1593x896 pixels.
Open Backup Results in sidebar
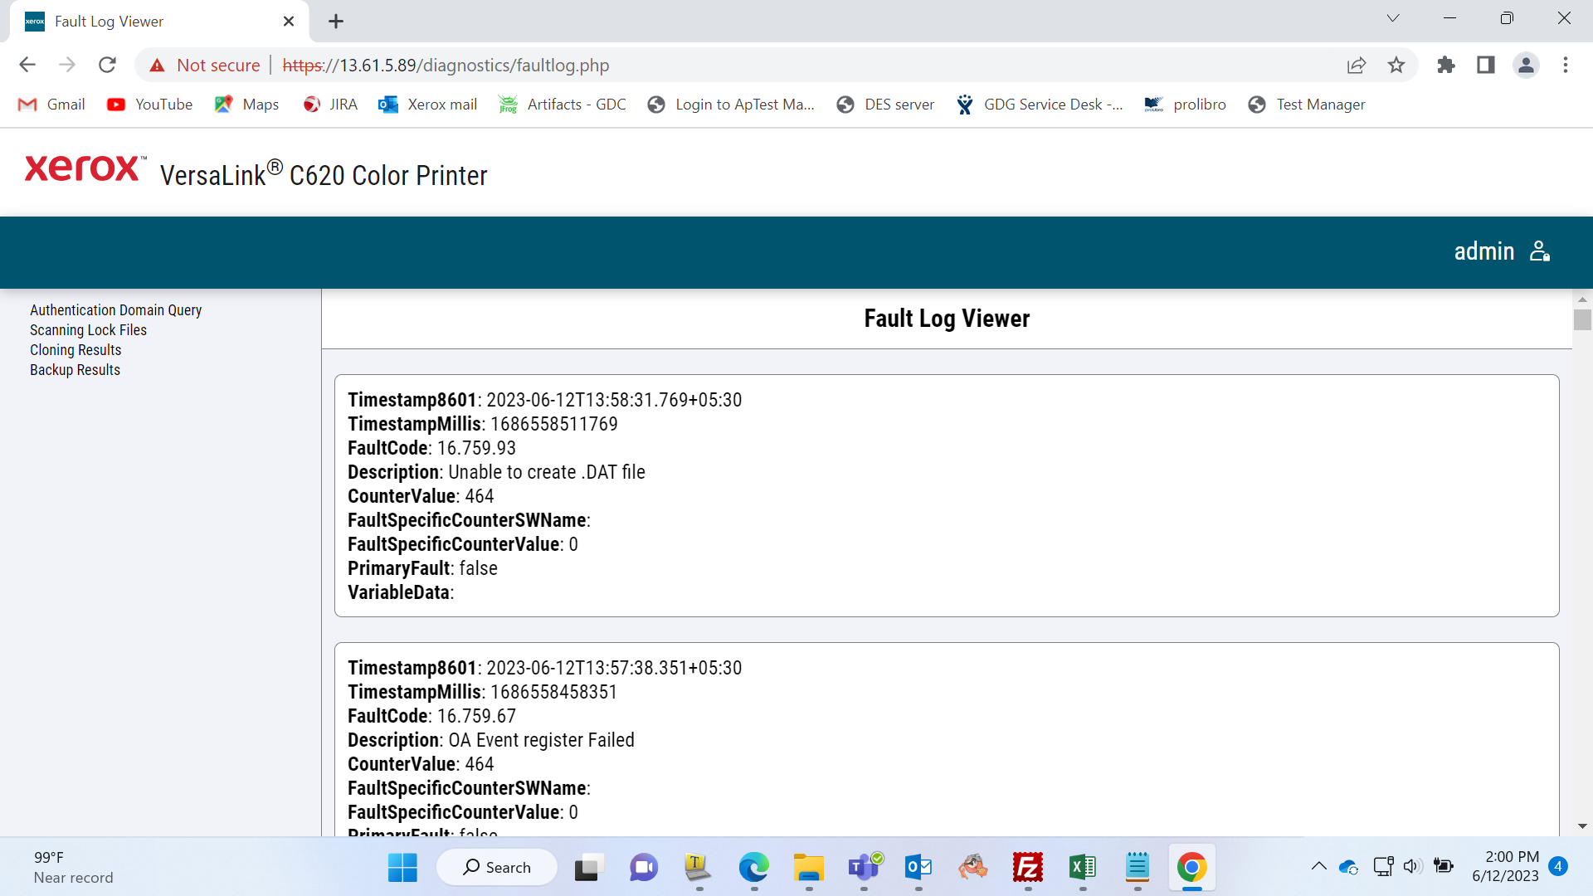[x=75, y=370]
